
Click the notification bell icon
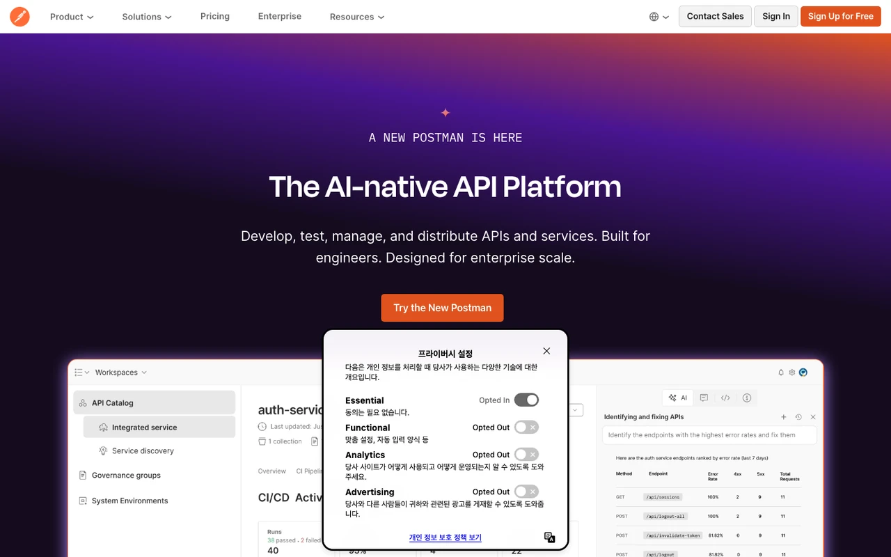[x=781, y=372]
